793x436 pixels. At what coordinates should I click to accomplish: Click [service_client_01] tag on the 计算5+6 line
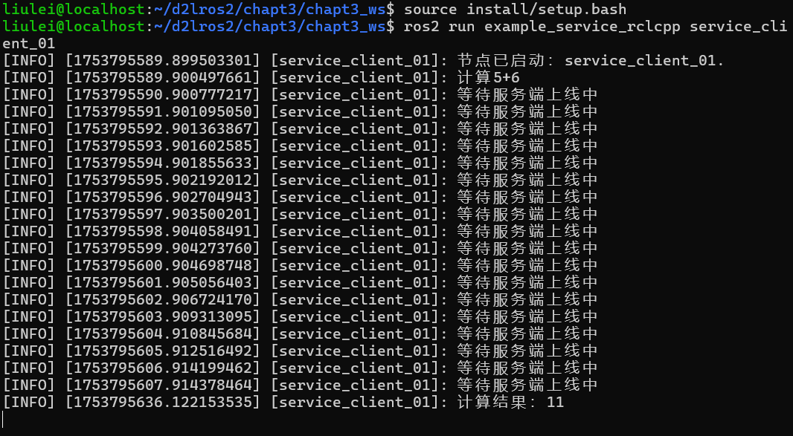[355, 78]
